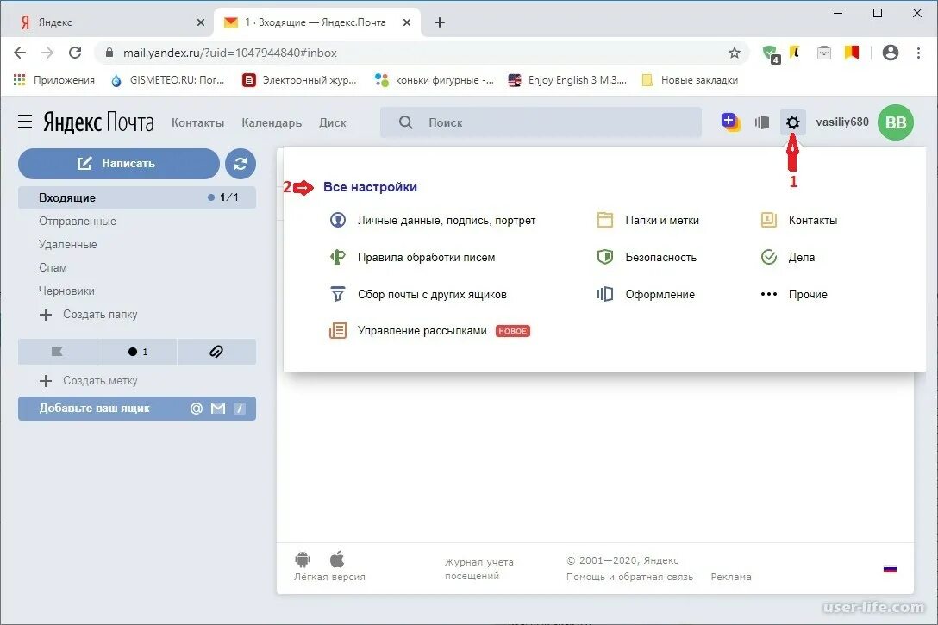Click the Написать compose button
Viewport: 938px width, 625px height.
pyautogui.click(x=118, y=163)
